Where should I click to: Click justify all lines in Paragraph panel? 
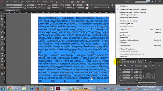(135, 62)
